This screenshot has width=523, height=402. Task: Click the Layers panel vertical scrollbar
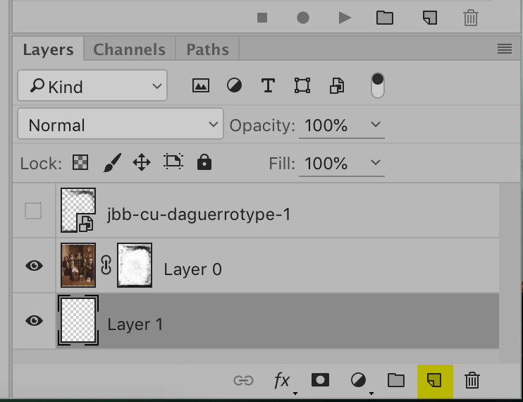(510, 272)
